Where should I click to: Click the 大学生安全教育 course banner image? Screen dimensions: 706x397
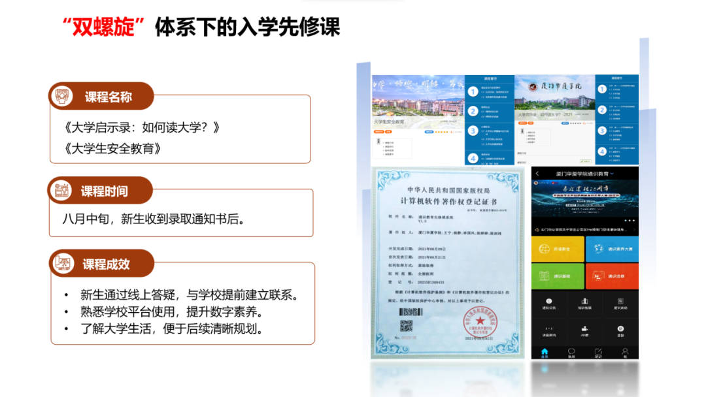(x=418, y=101)
